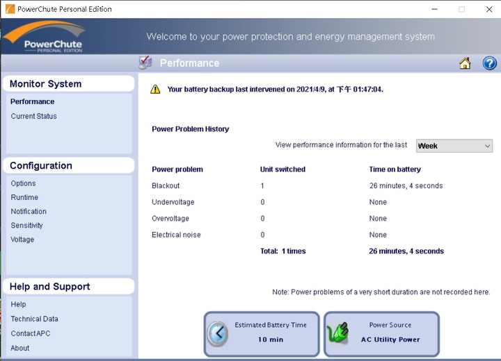Click the Electrical noise row label

[176, 235]
